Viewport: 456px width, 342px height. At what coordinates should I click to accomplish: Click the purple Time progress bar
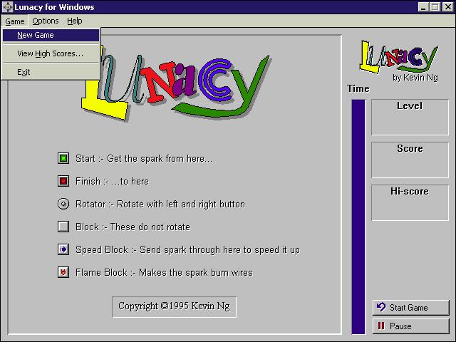coord(358,217)
